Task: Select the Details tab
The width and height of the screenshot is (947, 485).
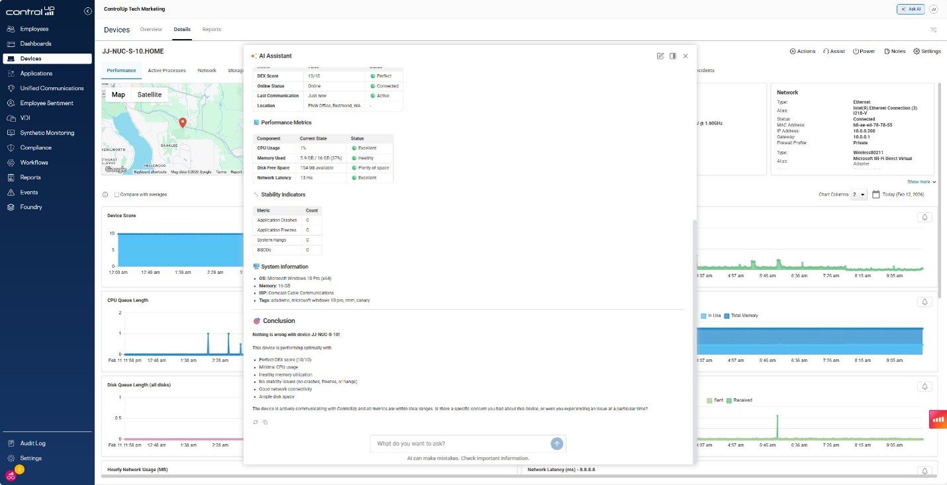Action: (x=182, y=29)
